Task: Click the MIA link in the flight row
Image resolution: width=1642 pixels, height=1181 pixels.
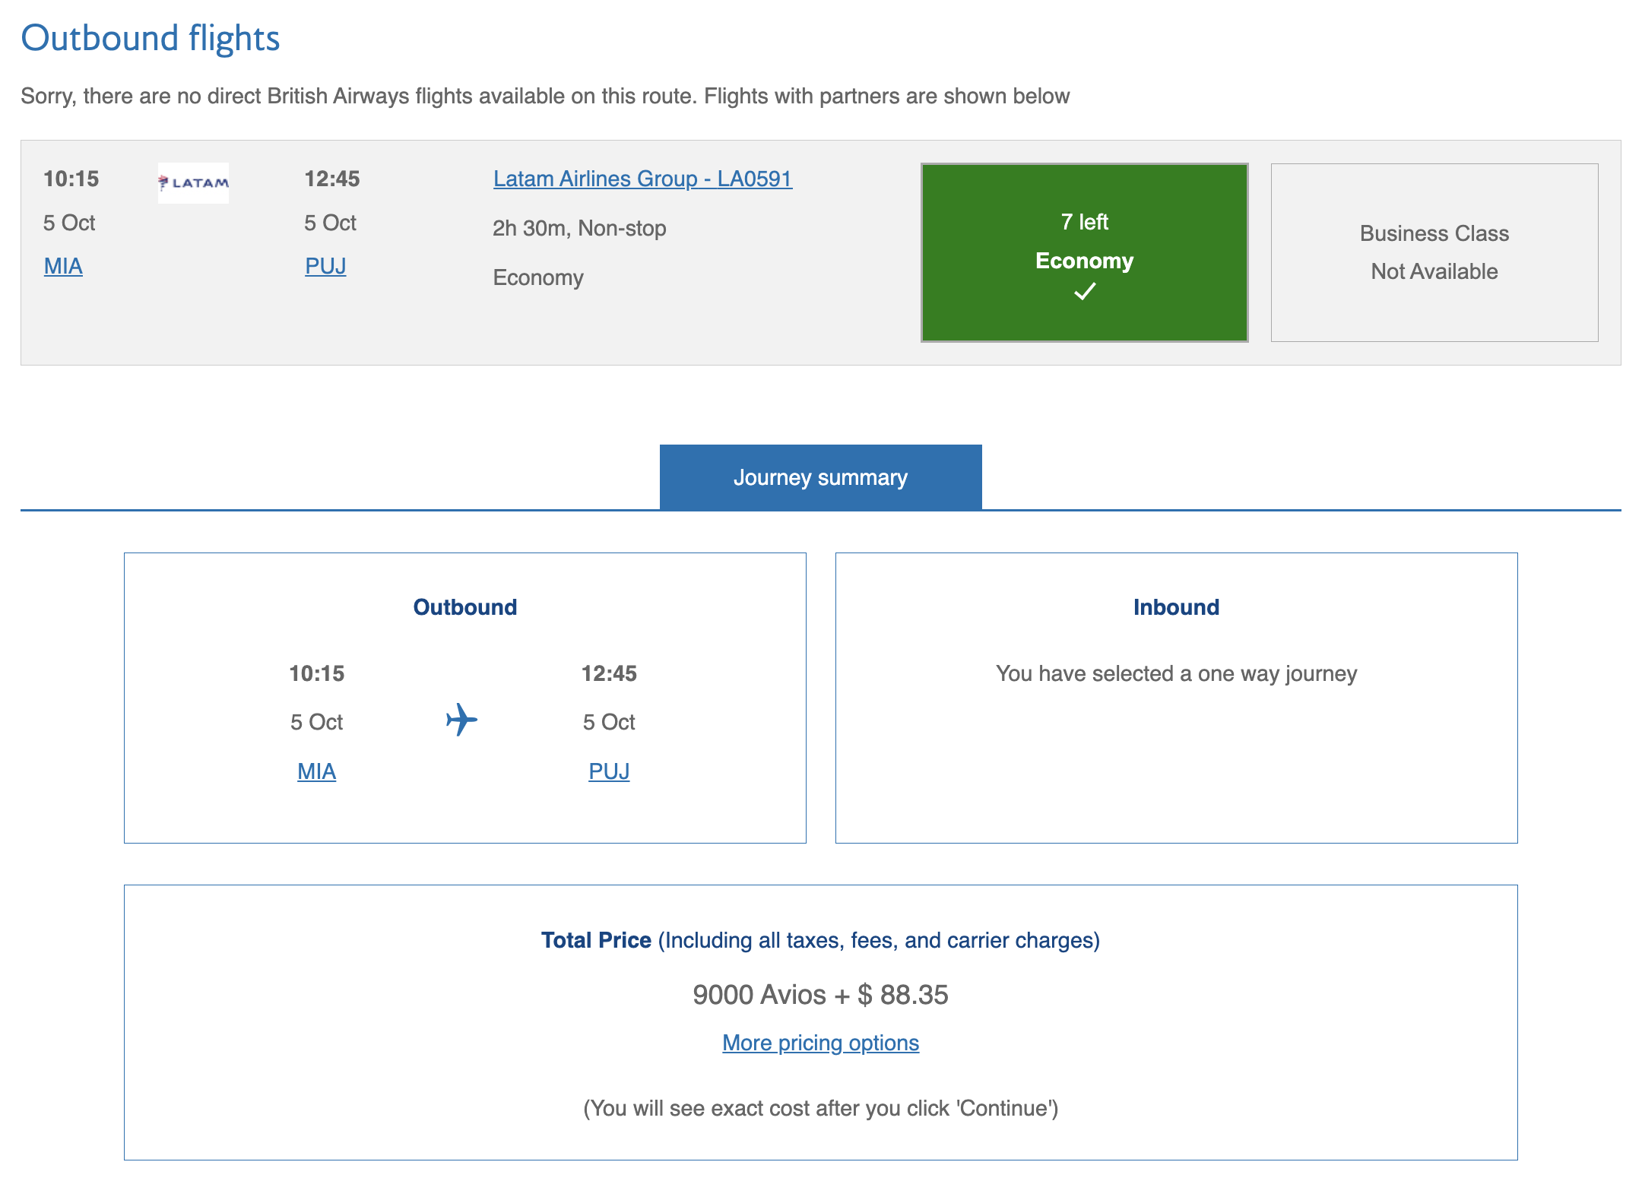Action: tap(63, 266)
